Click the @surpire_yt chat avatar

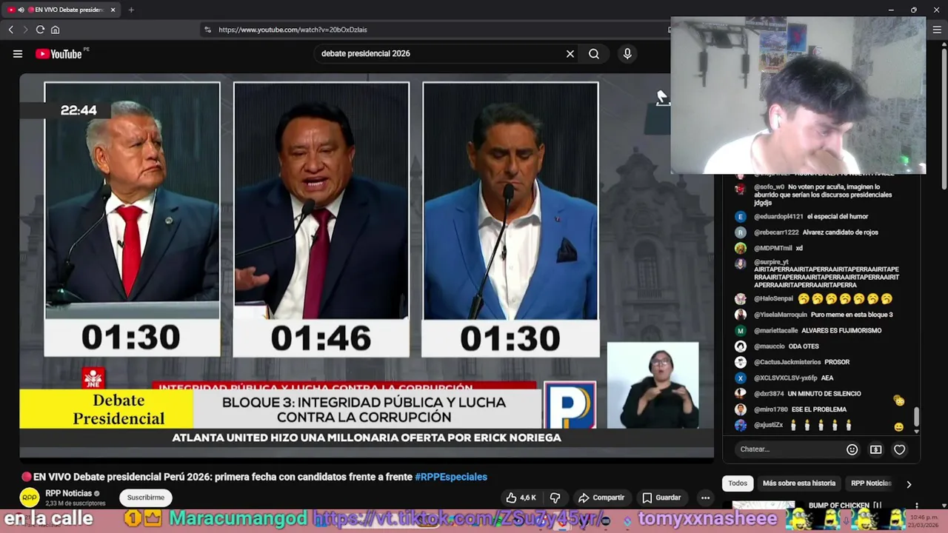coord(740,264)
